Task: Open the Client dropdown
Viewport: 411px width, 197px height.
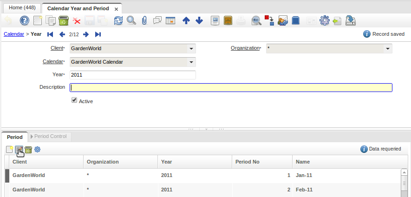Action: point(191,48)
